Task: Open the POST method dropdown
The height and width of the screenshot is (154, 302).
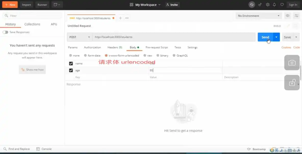Action: point(79,37)
